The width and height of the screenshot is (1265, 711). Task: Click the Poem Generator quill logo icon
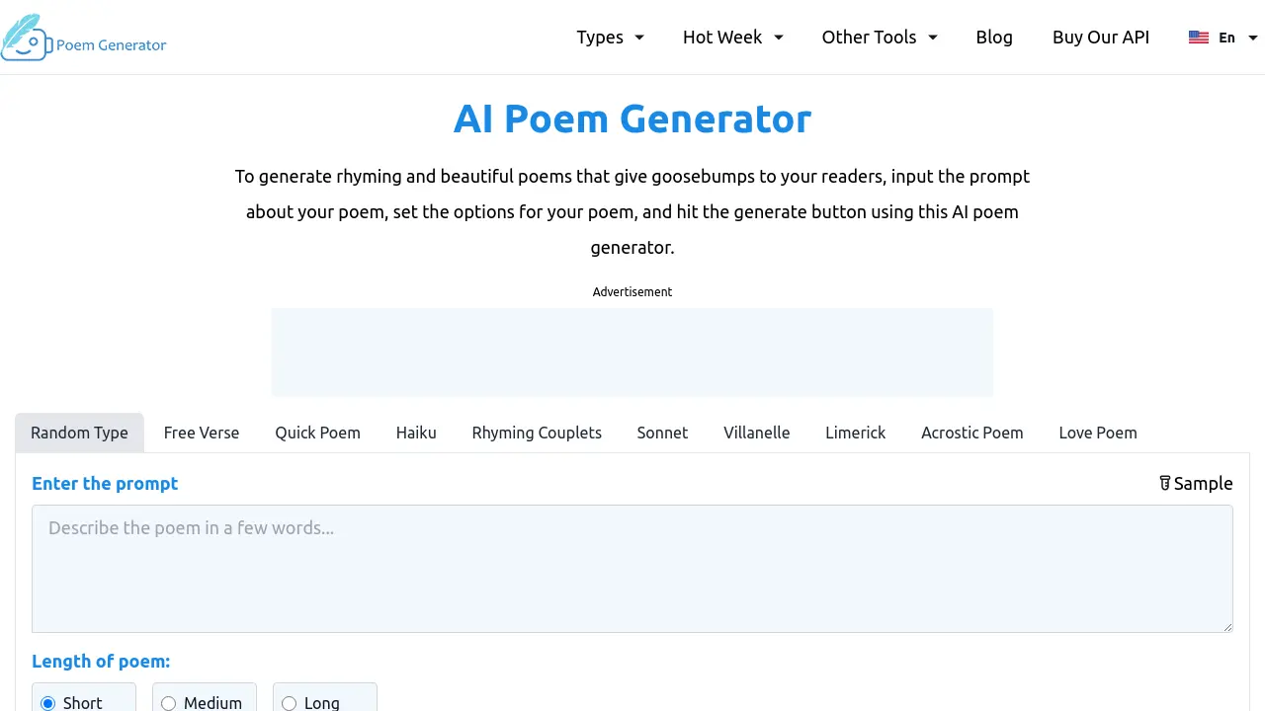(26, 38)
